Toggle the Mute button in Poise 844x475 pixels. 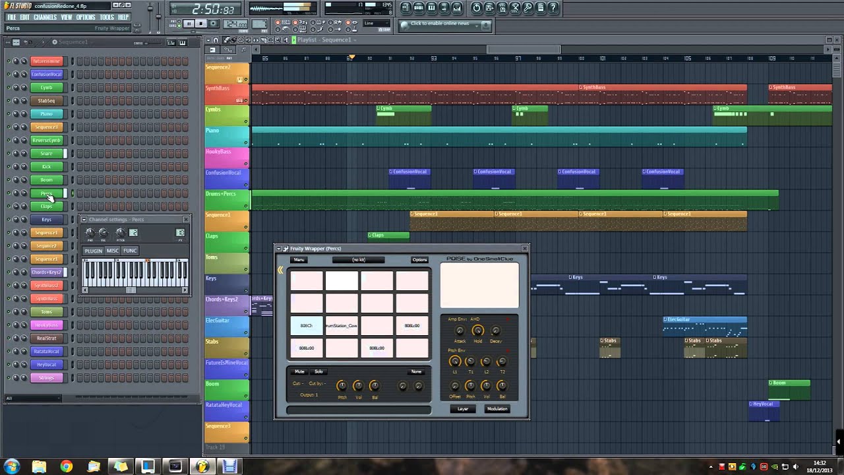click(x=300, y=371)
